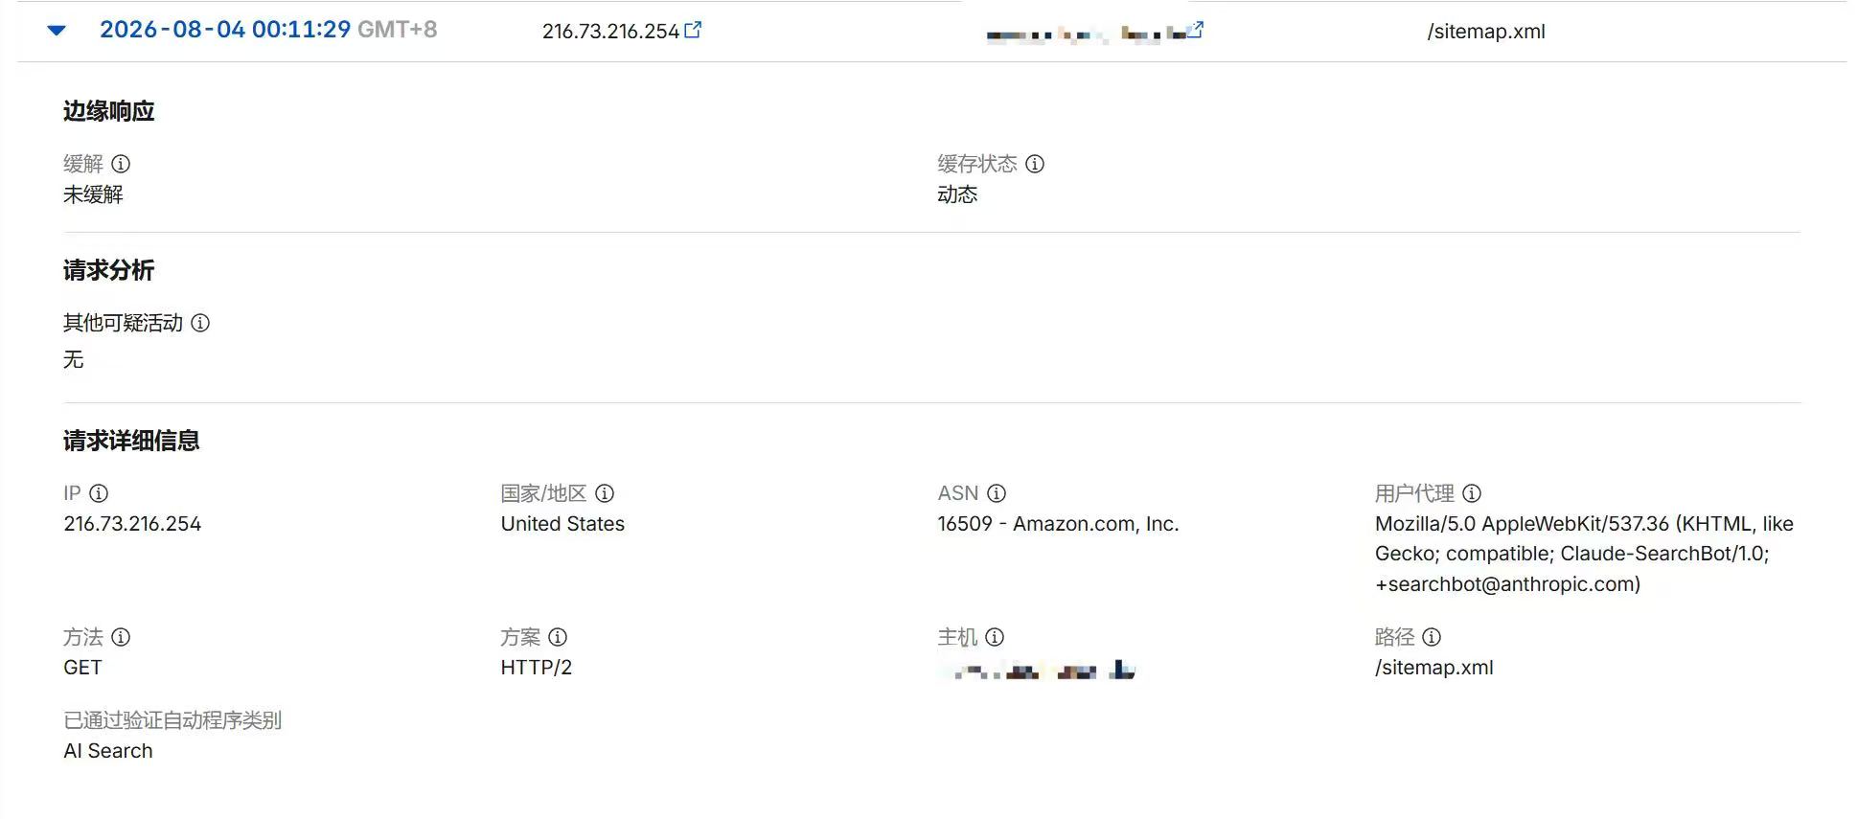The height and width of the screenshot is (819, 1857).
Task: Show info tooltip for 缓解
Action: (x=121, y=164)
